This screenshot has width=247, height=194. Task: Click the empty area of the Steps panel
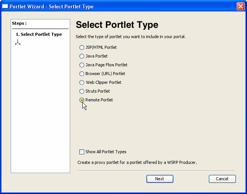point(40,114)
